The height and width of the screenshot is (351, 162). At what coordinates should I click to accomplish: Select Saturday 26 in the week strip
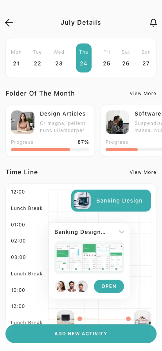[126, 58]
